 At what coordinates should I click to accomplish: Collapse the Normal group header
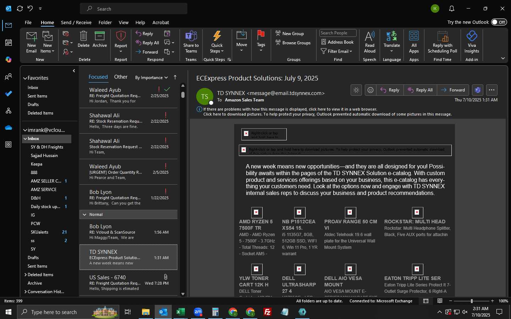click(84, 214)
